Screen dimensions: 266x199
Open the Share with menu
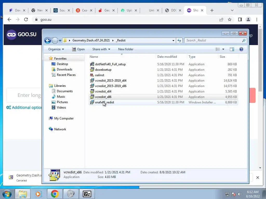point(101,49)
